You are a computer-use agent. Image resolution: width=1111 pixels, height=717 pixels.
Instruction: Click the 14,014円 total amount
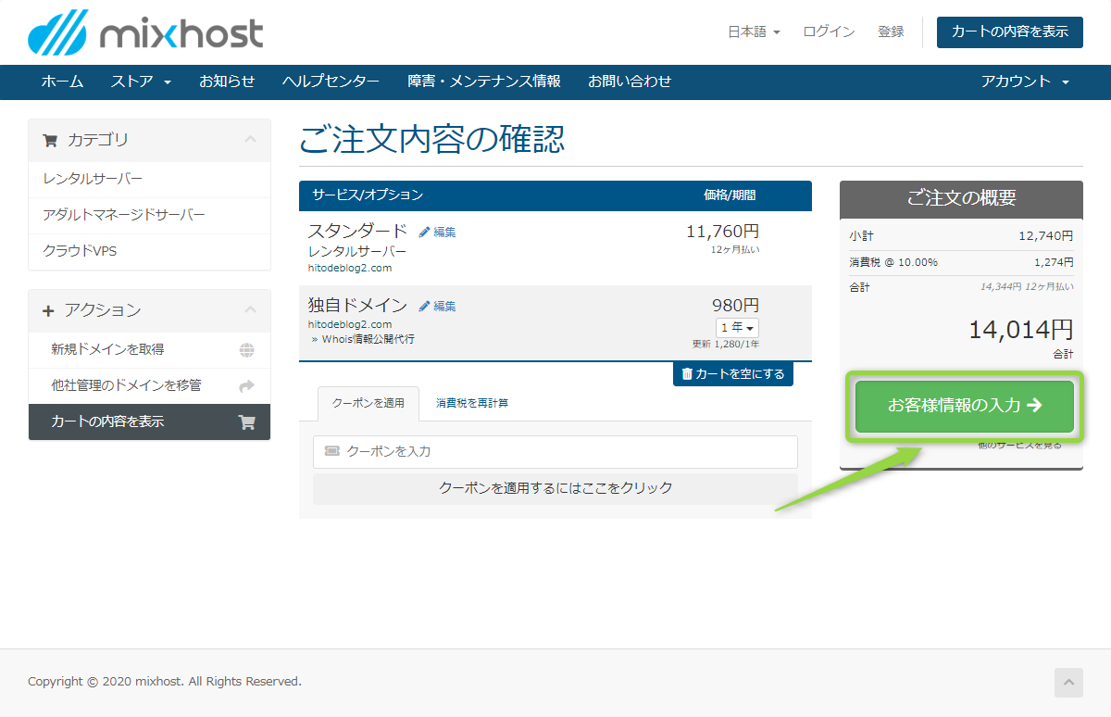[x=1021, y=330]
